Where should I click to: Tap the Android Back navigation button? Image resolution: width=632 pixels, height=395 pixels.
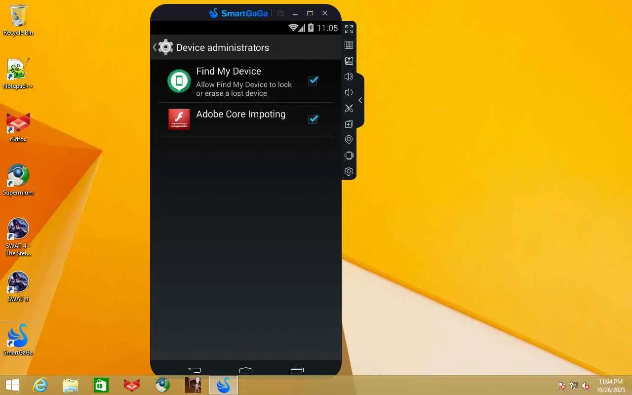[195, 370]
